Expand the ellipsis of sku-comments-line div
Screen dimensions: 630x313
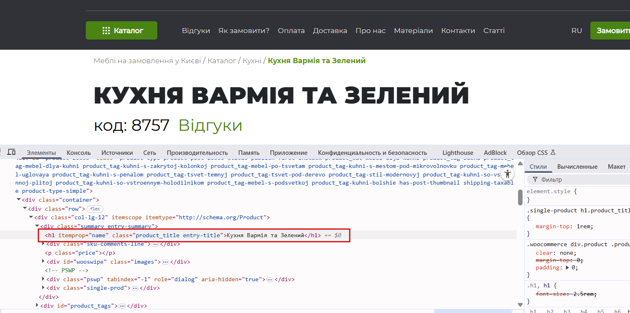click(x=155, y=244)
